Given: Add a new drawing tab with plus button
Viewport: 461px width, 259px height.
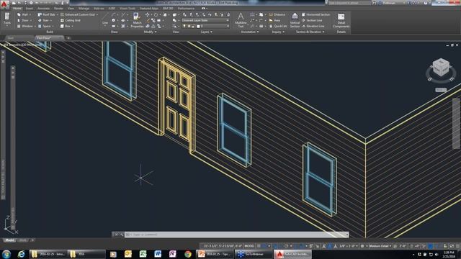Looking at the screenshot, I should point(68,38).
